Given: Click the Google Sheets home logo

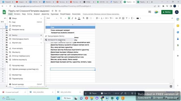Looking at the screenshot, I should coord(4,12).
